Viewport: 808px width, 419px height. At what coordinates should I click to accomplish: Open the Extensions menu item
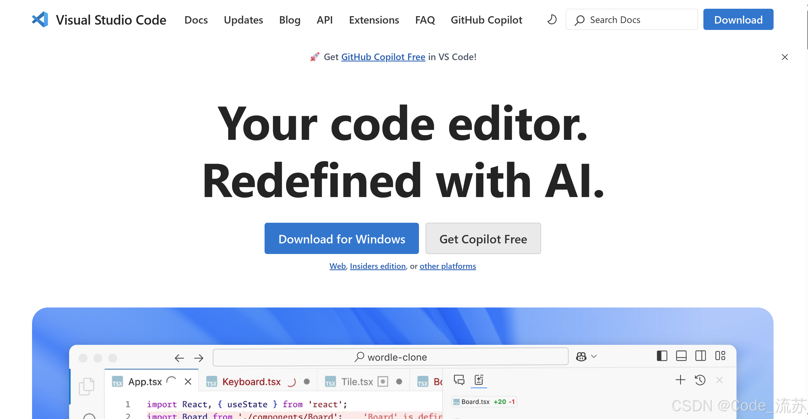coord(374,20)
